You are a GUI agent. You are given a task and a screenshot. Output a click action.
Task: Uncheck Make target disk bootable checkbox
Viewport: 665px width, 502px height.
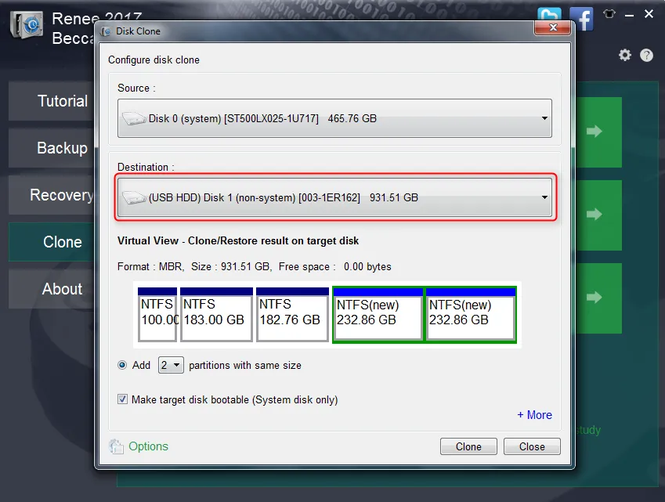122,399
